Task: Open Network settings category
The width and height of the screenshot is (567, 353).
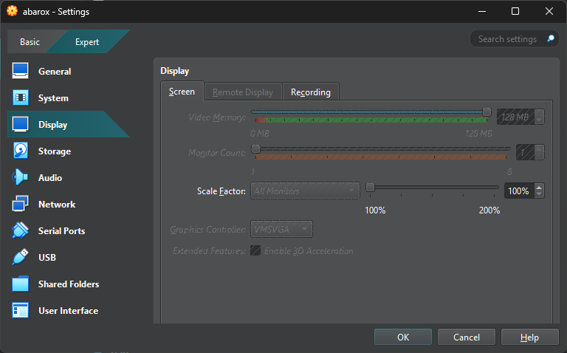Action: coord(69,204)
